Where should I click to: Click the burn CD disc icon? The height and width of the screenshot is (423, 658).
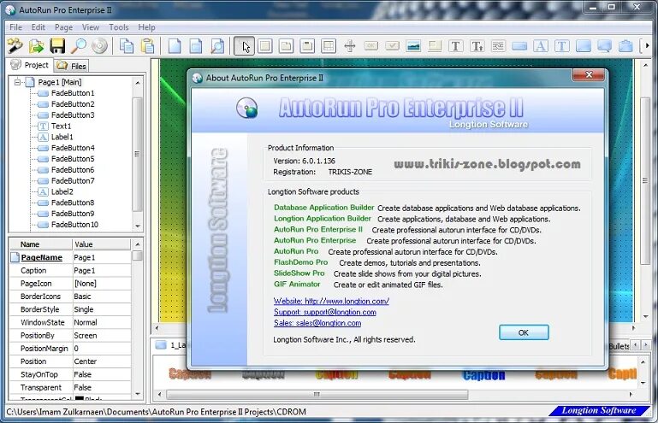[x=99, y=45]
